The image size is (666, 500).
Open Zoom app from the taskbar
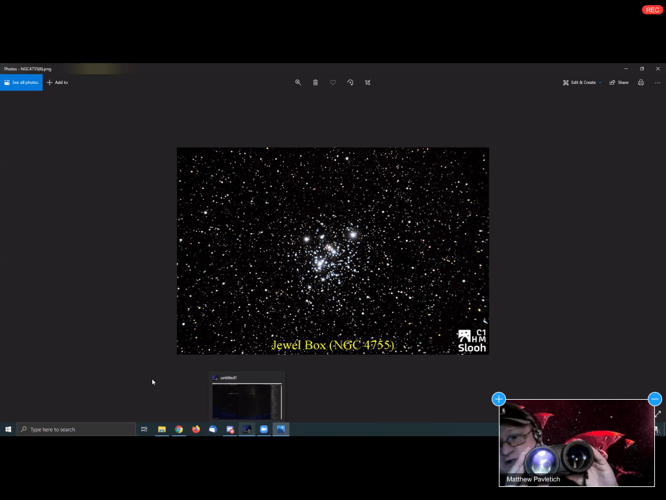264,430
